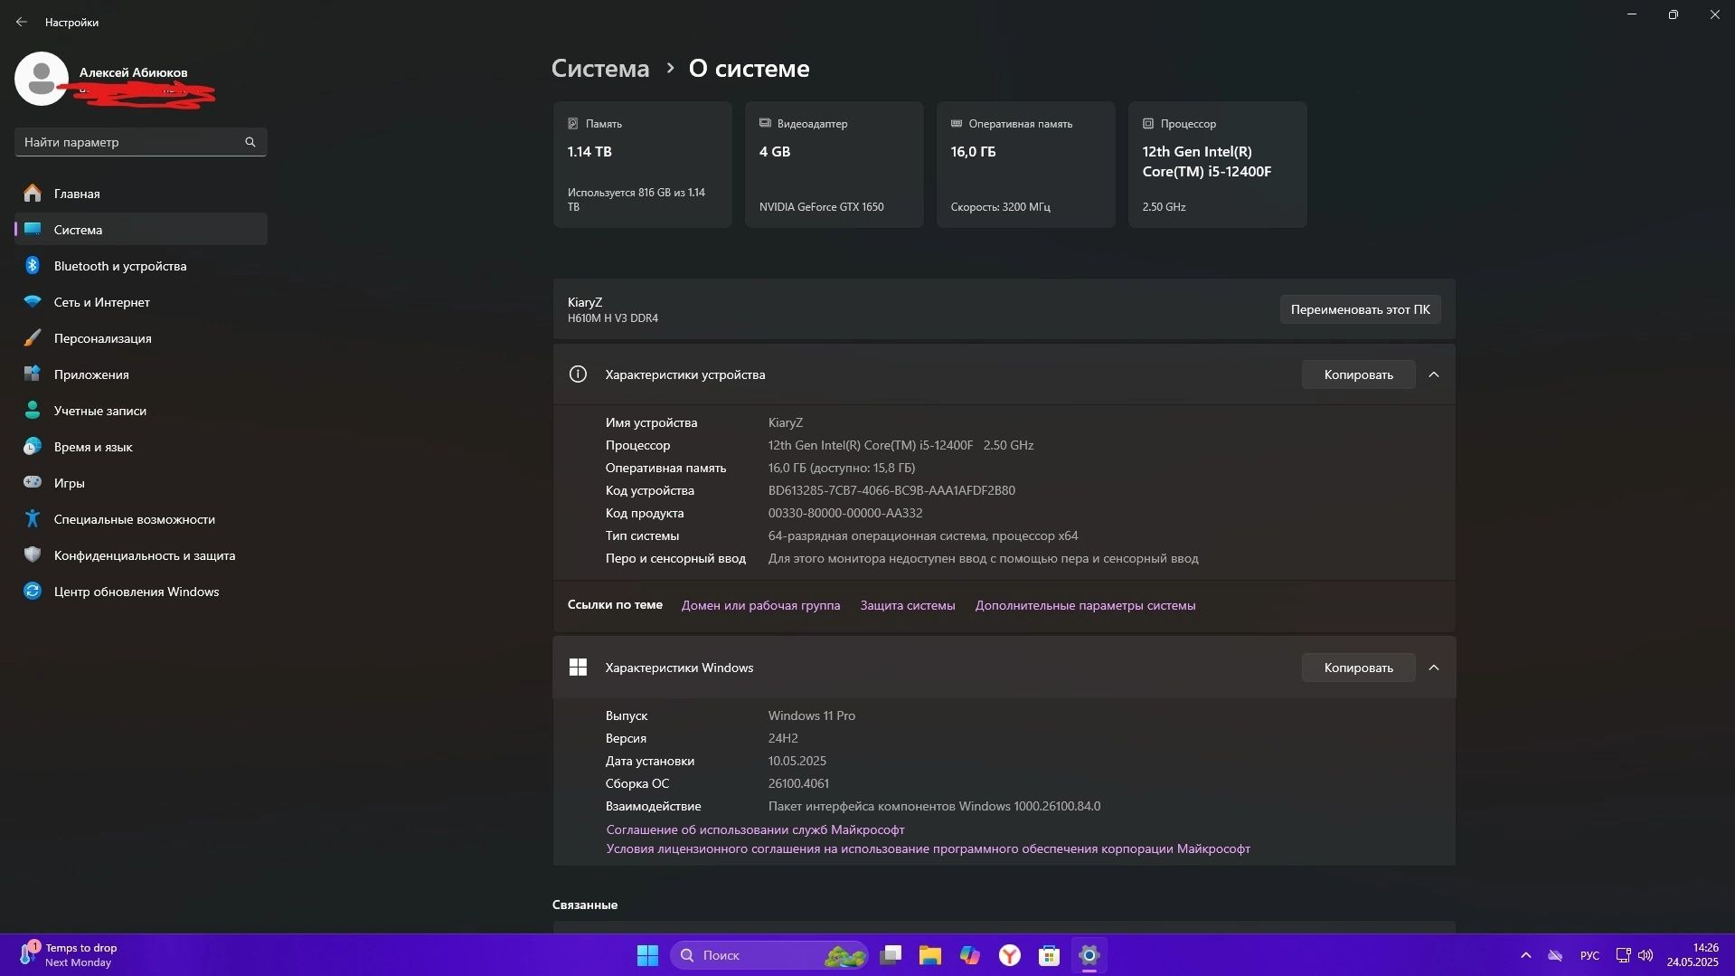Image resolution: width=1735 pixels, height=976 pixels.
Task: Click Система in the breadcrumb
Action: [600, 69]
